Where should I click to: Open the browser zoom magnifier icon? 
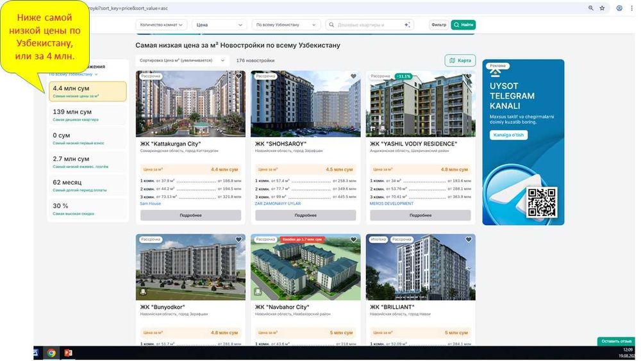[x=591, y=8]
